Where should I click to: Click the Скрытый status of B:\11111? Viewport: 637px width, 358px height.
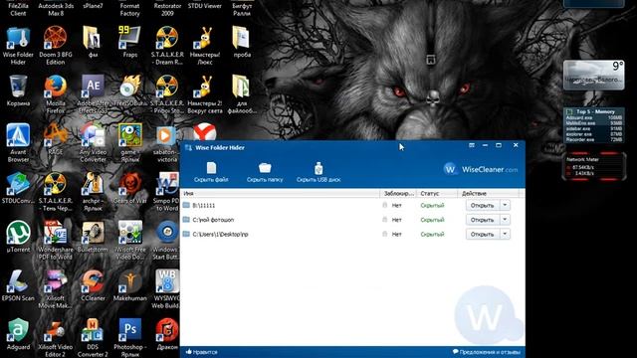coord(432,206)
